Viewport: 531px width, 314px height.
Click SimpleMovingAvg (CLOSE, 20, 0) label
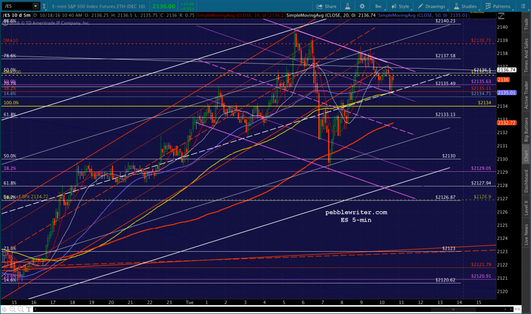[x=322, y=15]
